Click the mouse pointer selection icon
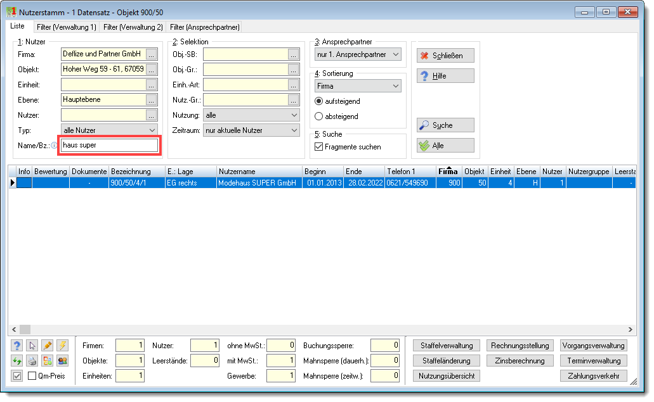Image resolution: width=654 pixels, height=402 pixels. 32,346
